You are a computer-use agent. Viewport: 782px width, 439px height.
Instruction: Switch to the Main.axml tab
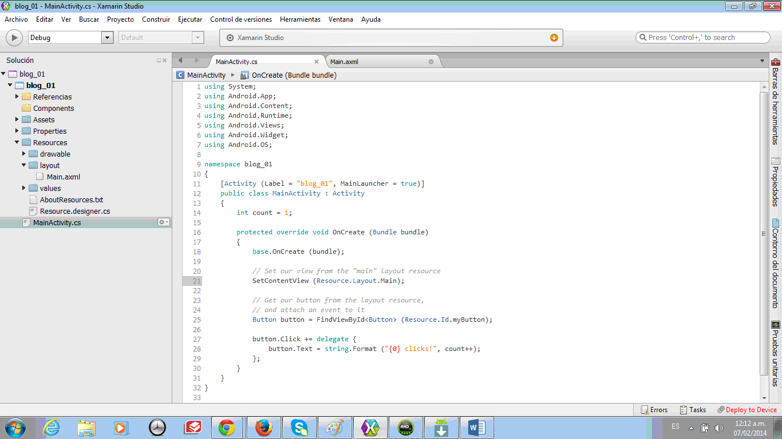[344, 62]
